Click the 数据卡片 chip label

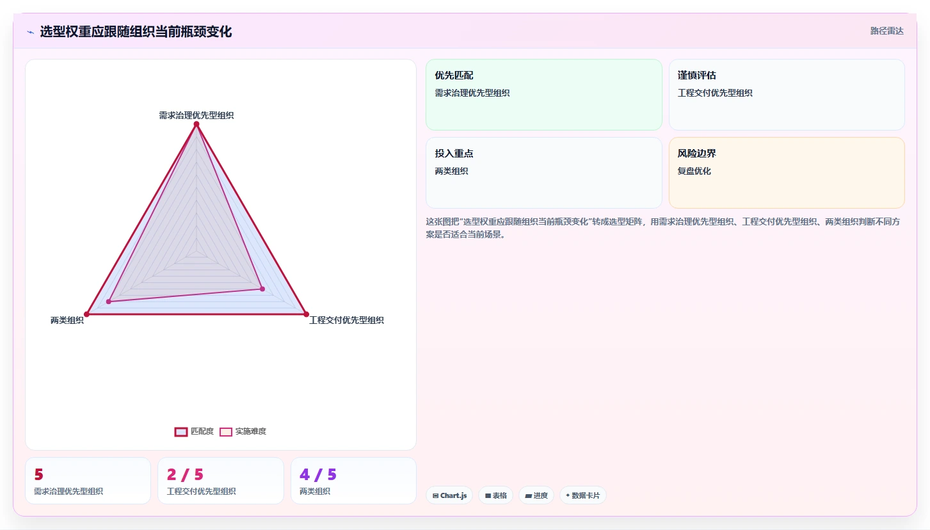click(586, 495)
